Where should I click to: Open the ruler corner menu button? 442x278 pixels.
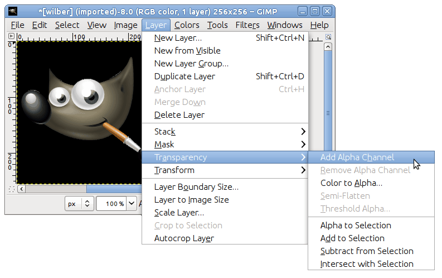click(11, 36)
